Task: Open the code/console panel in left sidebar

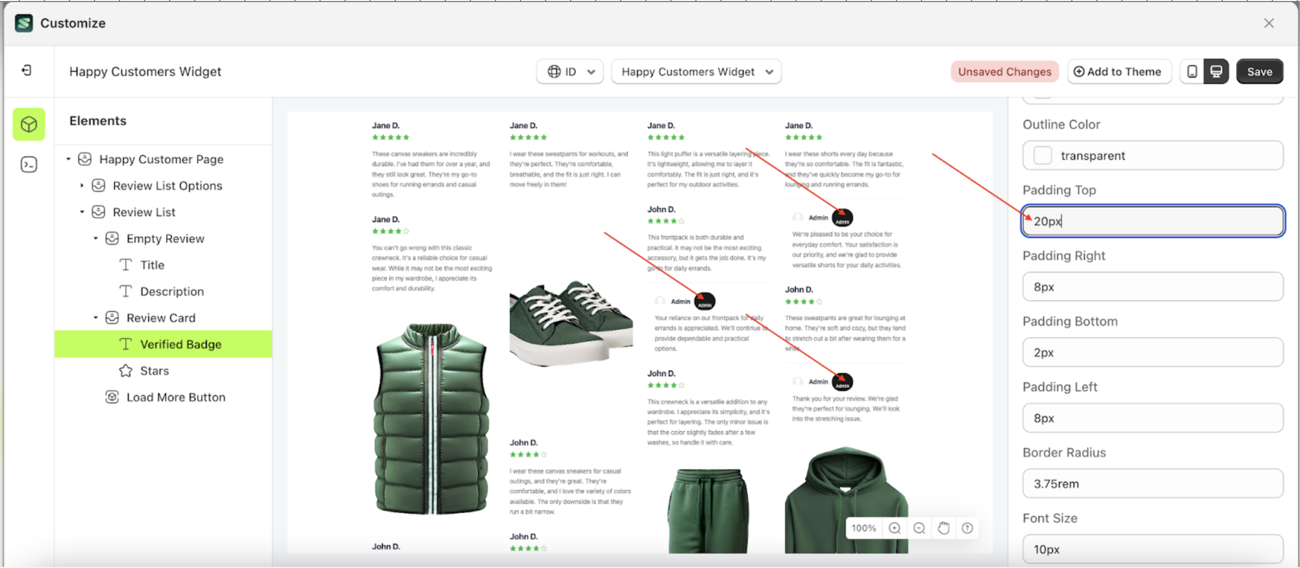Action: coord(29,164)
